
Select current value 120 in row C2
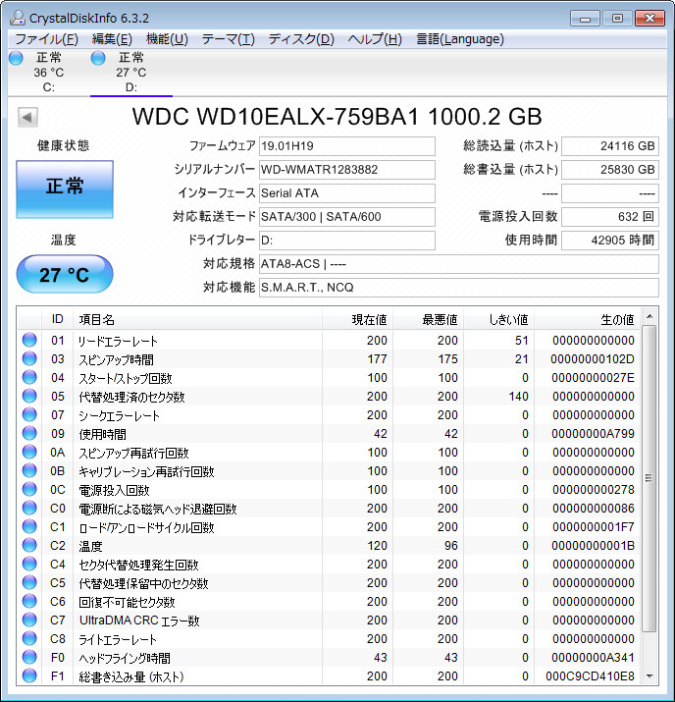click(x=377, y=546)
